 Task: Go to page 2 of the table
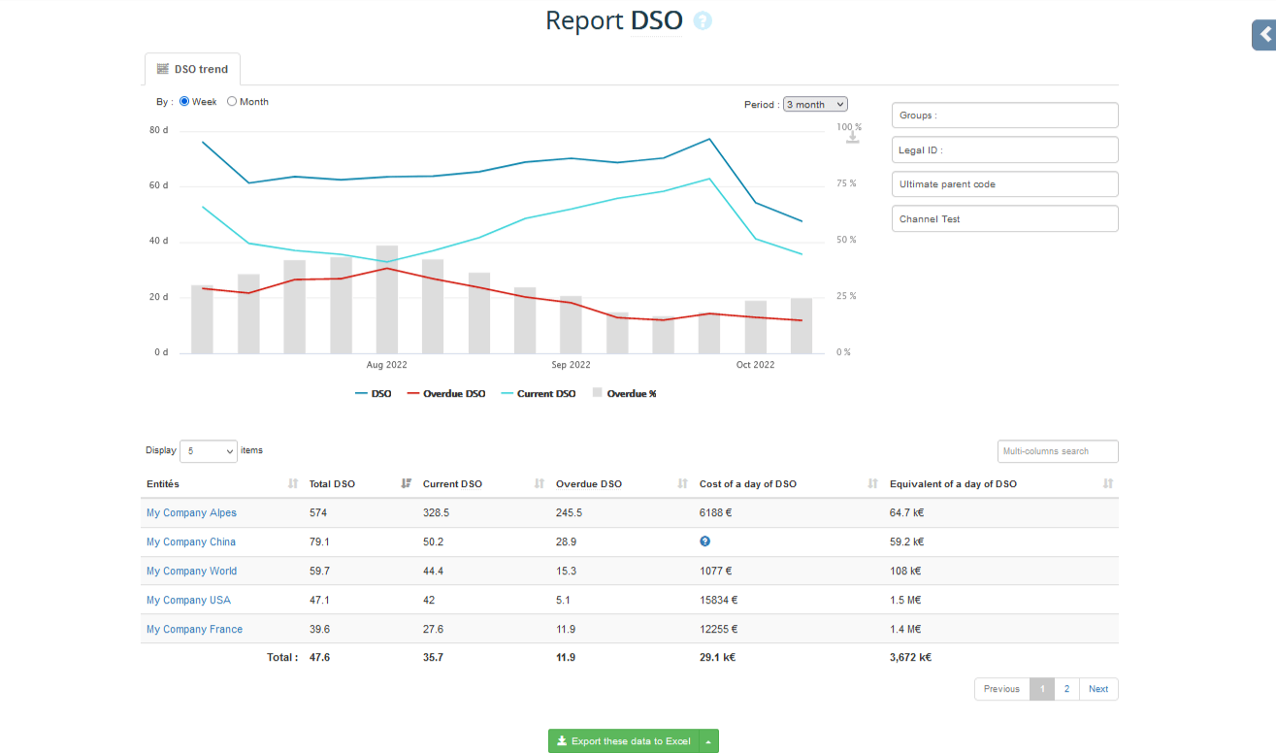click(x=1066, y=689)
